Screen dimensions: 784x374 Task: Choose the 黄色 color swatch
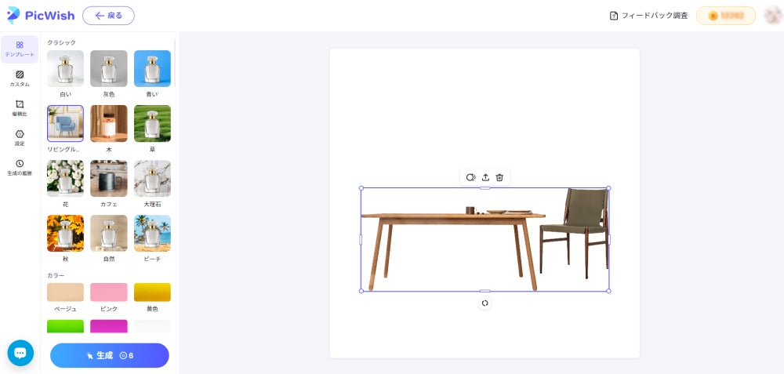coord(152,292)
